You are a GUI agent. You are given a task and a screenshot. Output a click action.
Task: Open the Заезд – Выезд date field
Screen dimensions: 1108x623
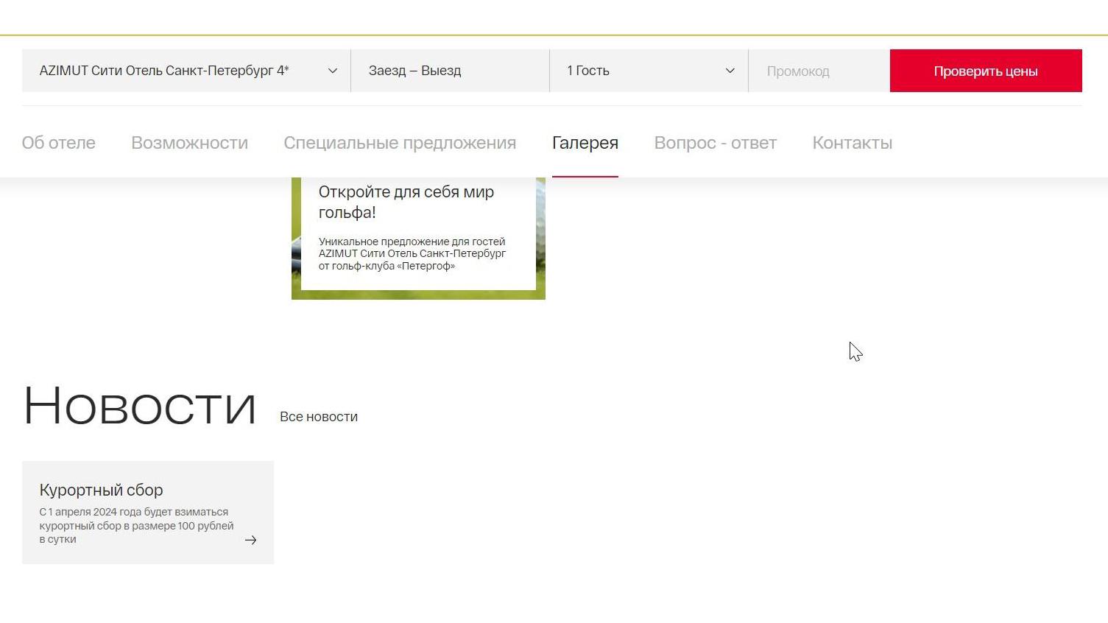pos(450,71)
